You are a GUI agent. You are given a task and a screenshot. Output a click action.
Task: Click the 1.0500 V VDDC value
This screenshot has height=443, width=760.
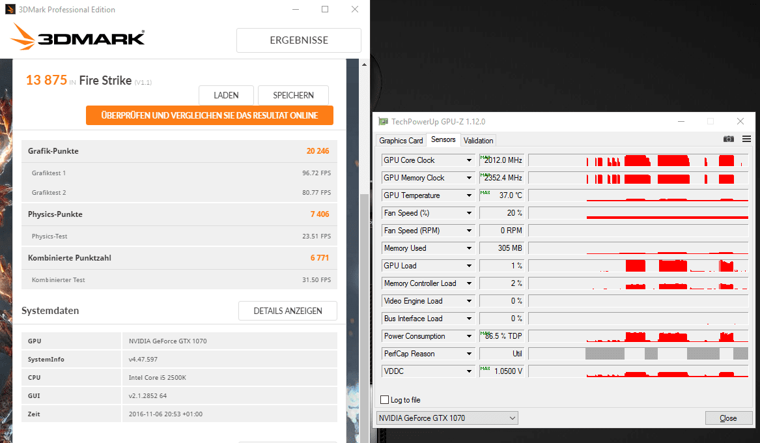point(501,371)
